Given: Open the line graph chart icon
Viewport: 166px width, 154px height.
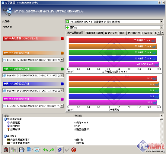Looking at the screenshot, I should pyautogui.click(x=37, y=150).
